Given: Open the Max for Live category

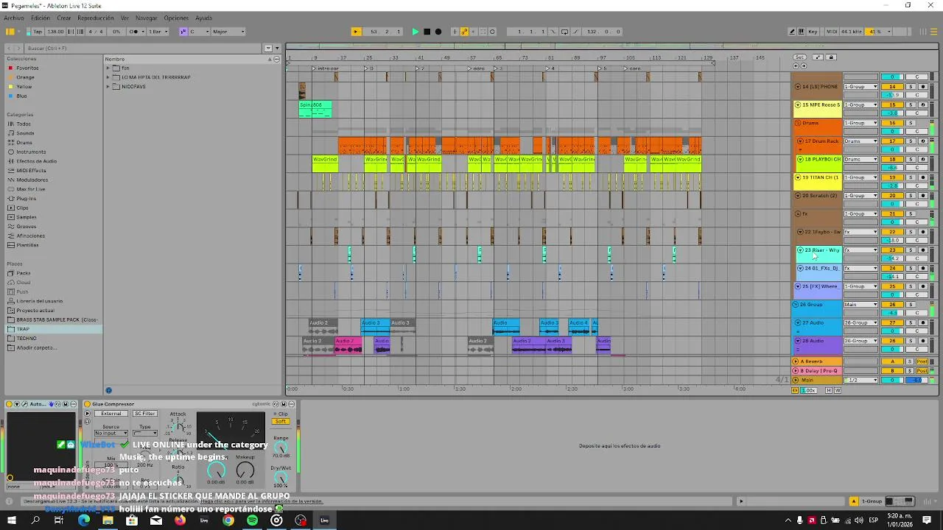Looking at the screenshot, I should (x=30, y=189).
